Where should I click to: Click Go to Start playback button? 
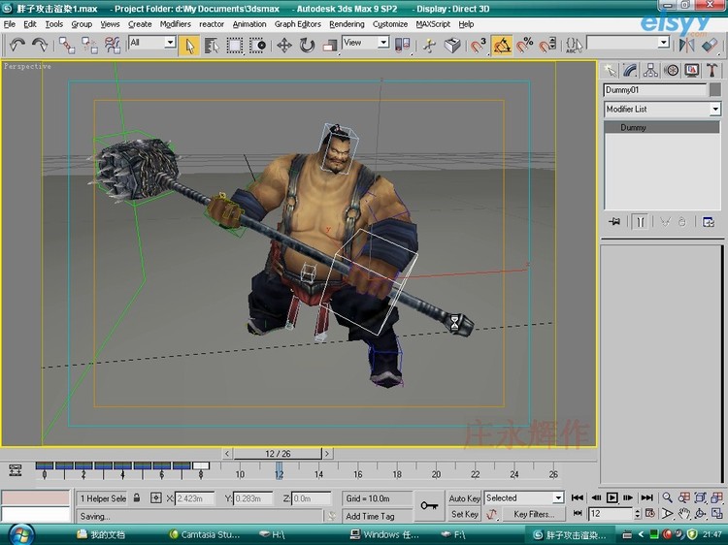[578, 497]
